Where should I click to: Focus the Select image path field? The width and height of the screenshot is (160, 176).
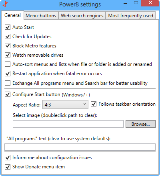(68, 124)
